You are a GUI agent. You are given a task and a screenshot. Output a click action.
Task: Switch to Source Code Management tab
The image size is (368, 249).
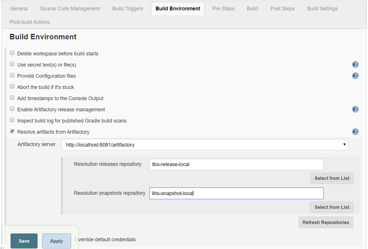pyautogui.click(x=70, y=9)
